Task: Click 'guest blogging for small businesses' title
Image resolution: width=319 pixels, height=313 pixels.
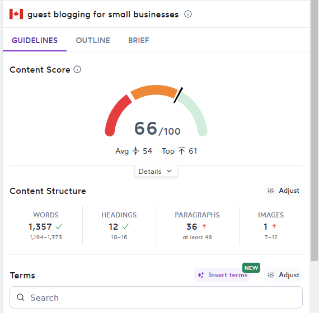Action: 103,15
